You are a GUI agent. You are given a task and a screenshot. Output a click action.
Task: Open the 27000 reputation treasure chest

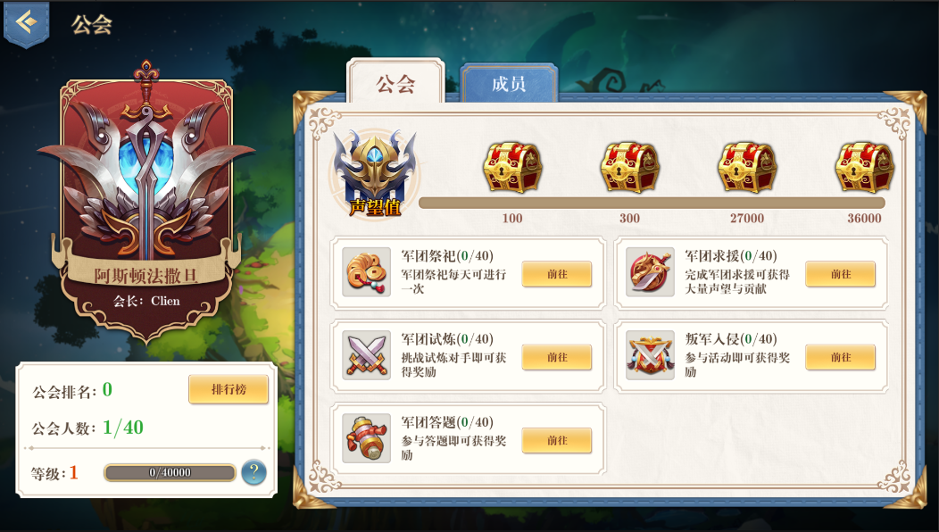[747, 167]
